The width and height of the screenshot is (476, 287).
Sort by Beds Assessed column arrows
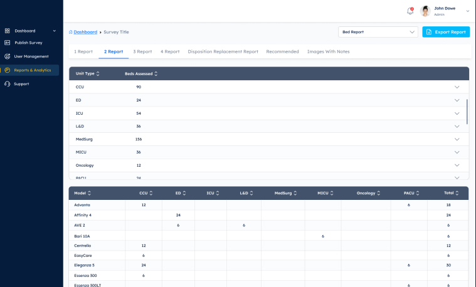[x=156, y=74]
